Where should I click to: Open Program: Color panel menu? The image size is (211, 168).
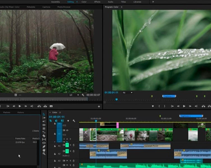(x=122, y=7)
